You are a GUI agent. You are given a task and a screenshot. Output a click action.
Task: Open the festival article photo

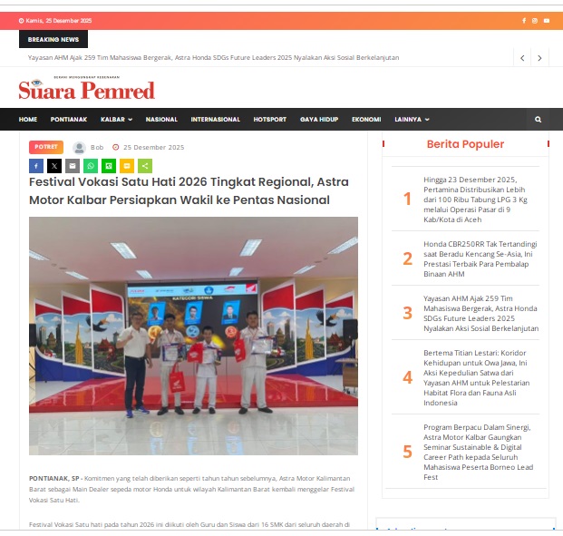click(193, 336)
